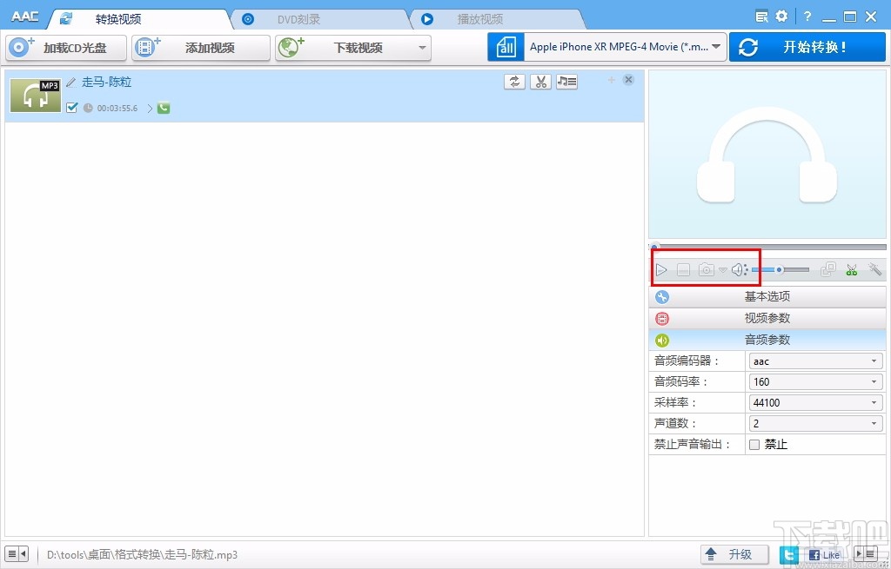
Task: Click the scissors trim icon beside the file
Action: [540, 81]
